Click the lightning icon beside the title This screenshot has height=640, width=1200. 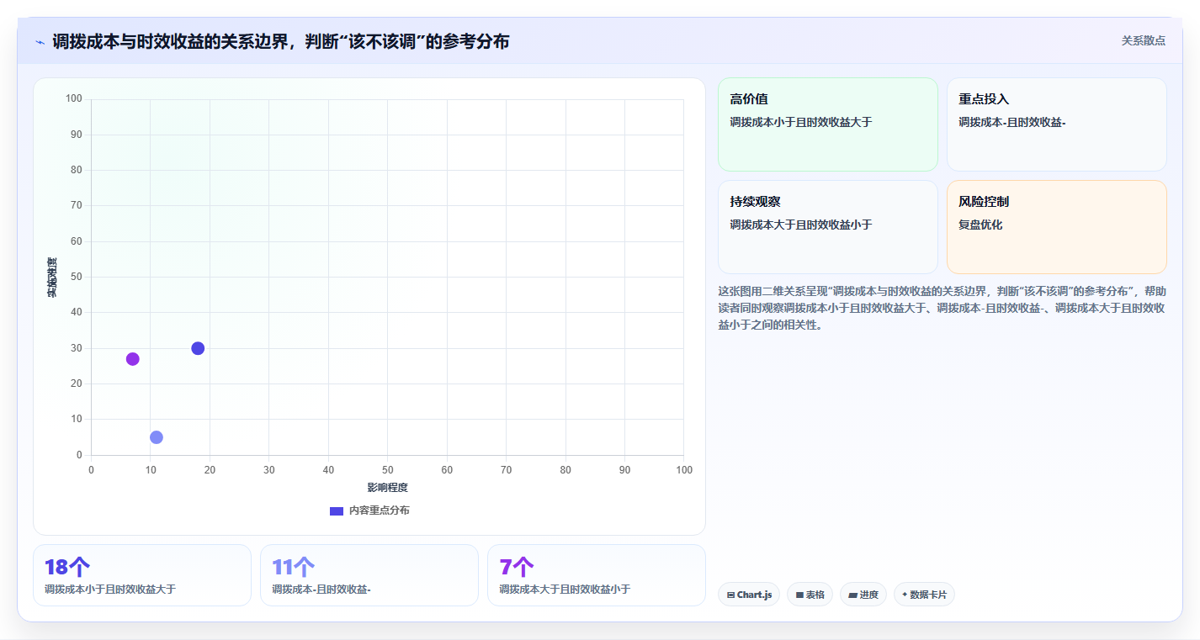pyautogui.click(x=40, y=42)
